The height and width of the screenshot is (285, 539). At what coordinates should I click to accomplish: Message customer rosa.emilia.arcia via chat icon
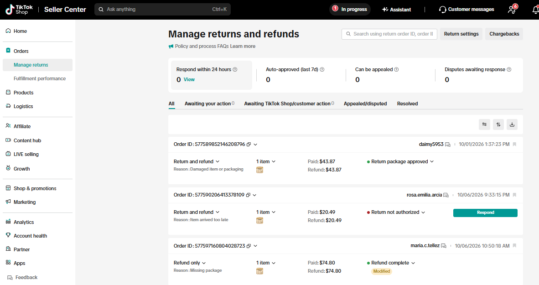coord(446,195)
